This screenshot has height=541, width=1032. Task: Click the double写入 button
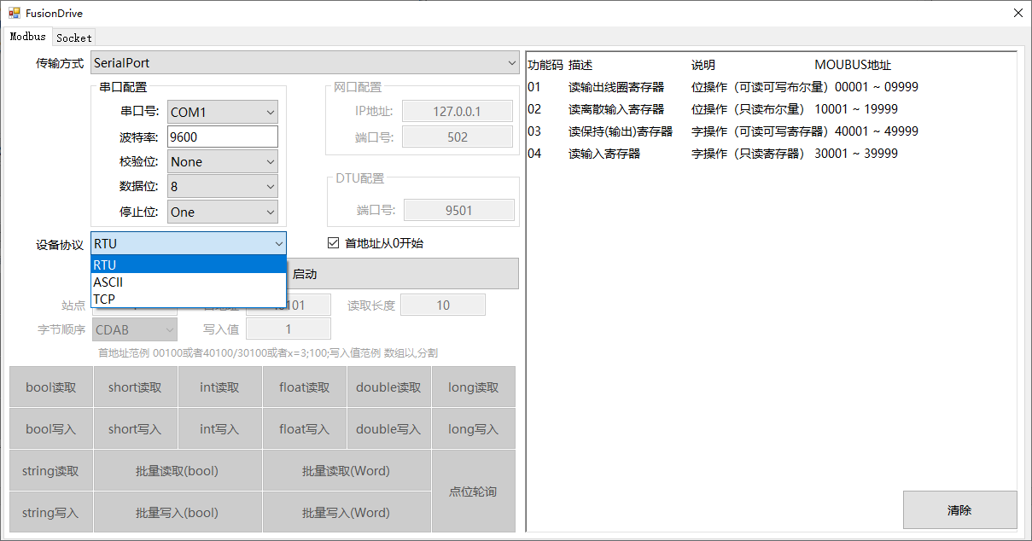coord(388,428)
